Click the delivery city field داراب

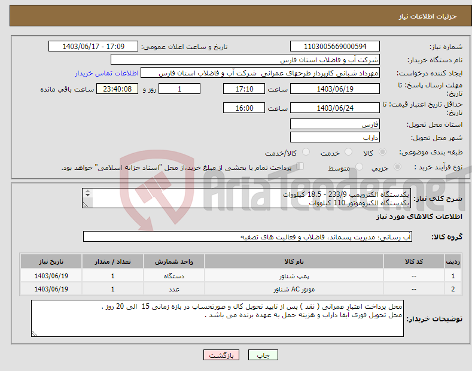(335, 137)
